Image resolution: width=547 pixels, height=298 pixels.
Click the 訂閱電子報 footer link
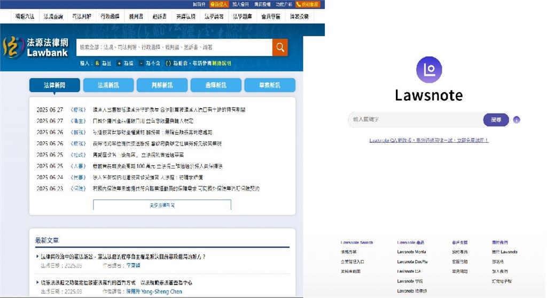click(502, 281)
